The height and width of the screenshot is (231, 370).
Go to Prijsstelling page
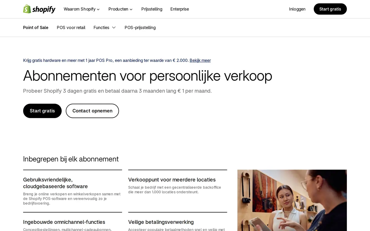[x=152, y=9]
